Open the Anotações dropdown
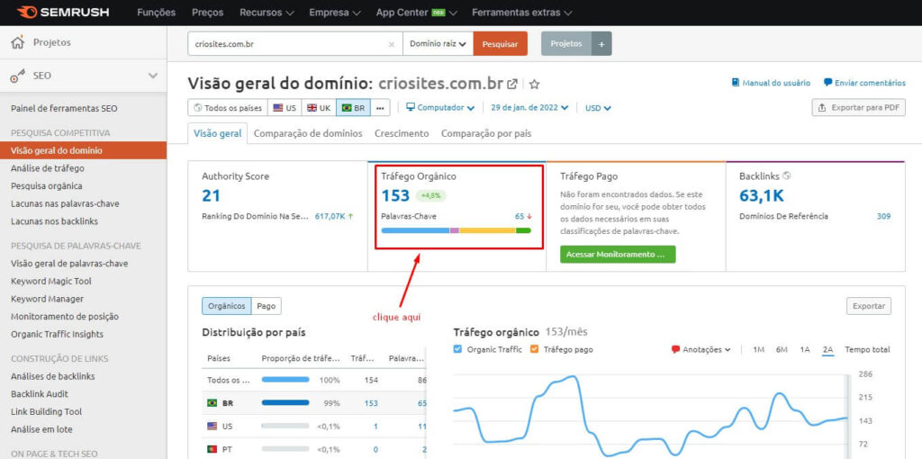922x459 pixels. pos(701,349)
